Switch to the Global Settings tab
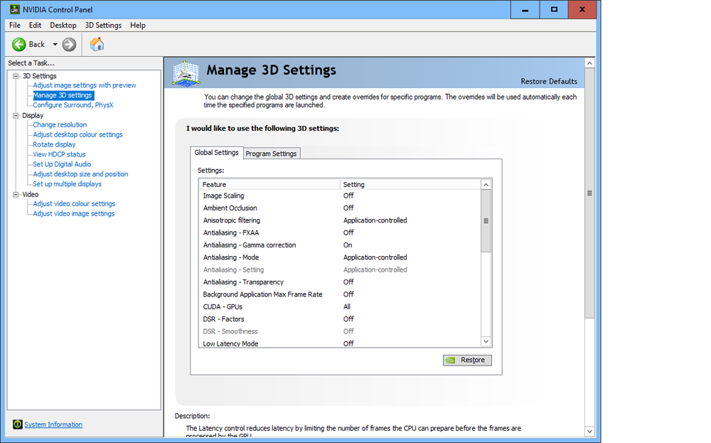The height and width of the screenshot is (443, 711). point(216,153)
